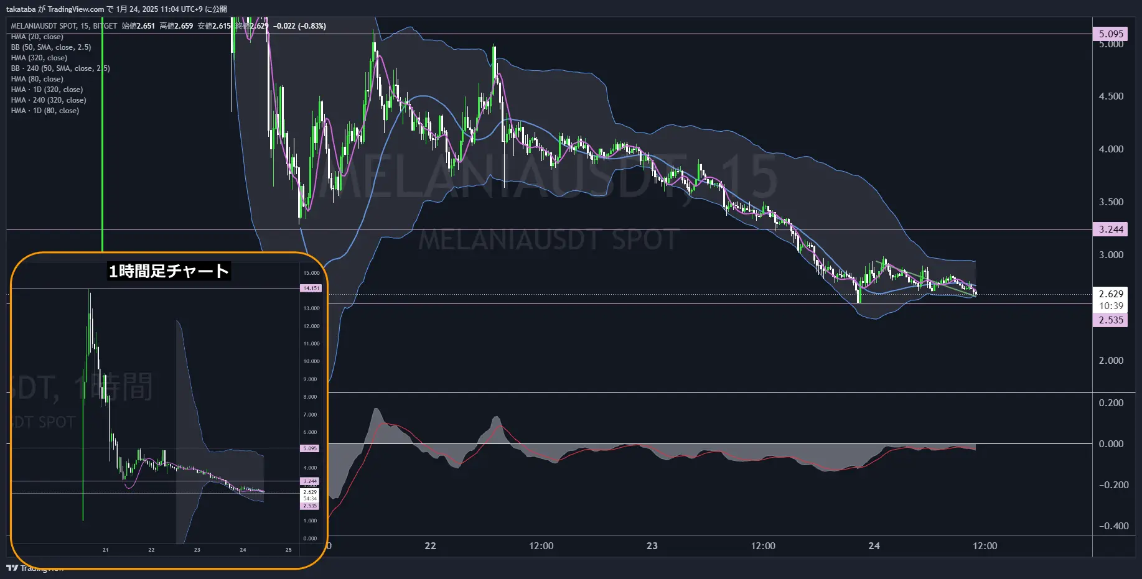1142x579 pixels.
Task: Click the 12:00 mark between dates 23 and 24
Action: pyautogui.click(x=763, y=546)
